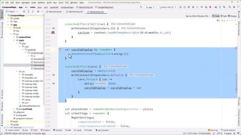Toggle Resource Manager side tab
This screenshot has width=241, height=135.
click(x=2, y=30)
